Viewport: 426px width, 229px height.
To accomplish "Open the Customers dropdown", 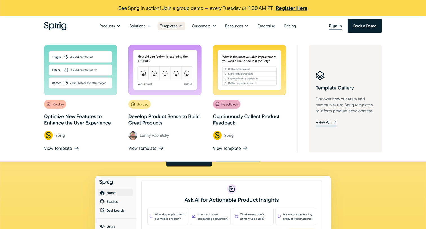I will (x=204, y=26).
